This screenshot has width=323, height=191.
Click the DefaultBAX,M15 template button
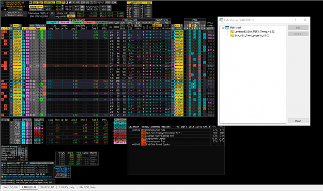click(14, 12)
